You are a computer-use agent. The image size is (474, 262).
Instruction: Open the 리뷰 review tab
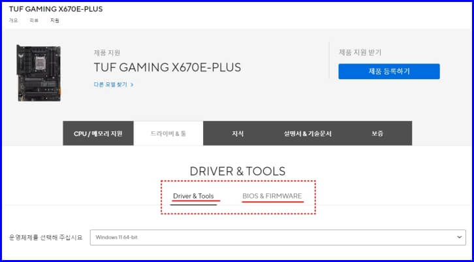point(34,20)
